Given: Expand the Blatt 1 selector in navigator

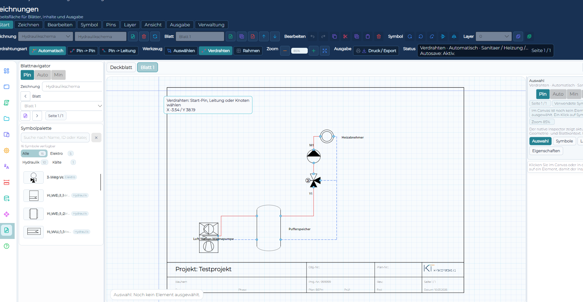Looking at the screenshot, I should point(62,106).
